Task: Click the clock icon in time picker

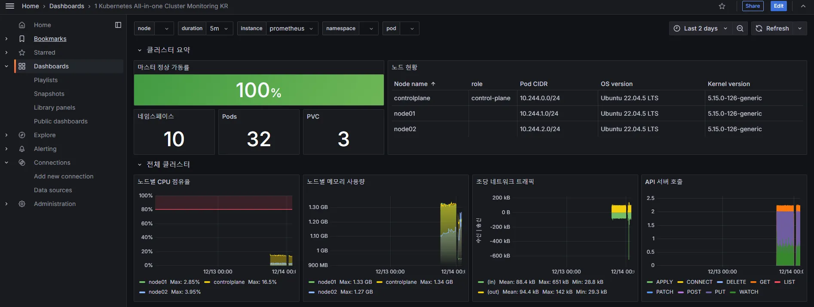Action: 677,28
